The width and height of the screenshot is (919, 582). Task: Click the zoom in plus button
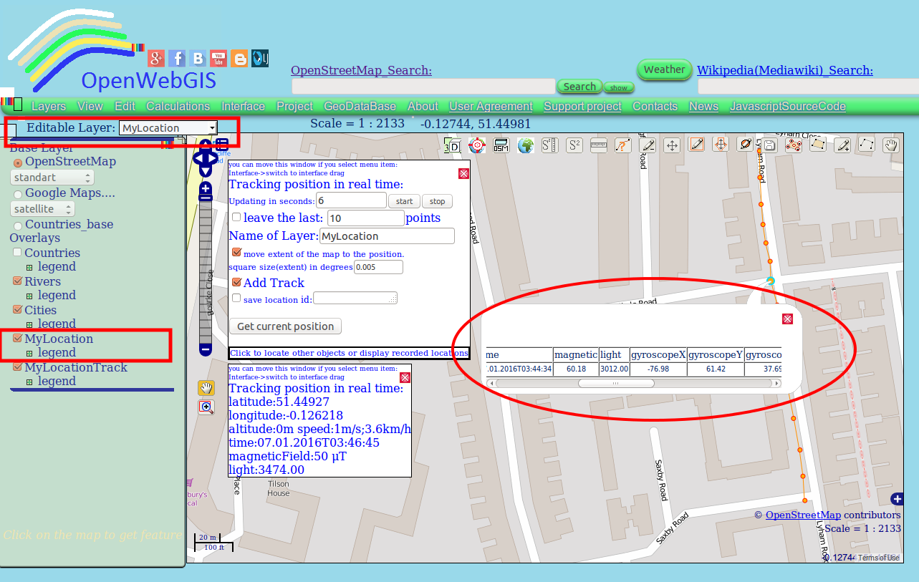tap(206, 189)
